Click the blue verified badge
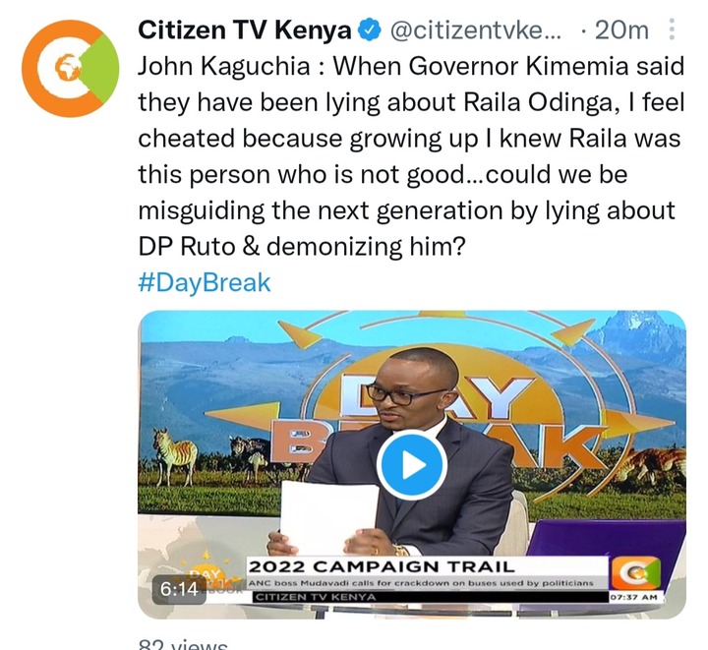 (370, 30)
